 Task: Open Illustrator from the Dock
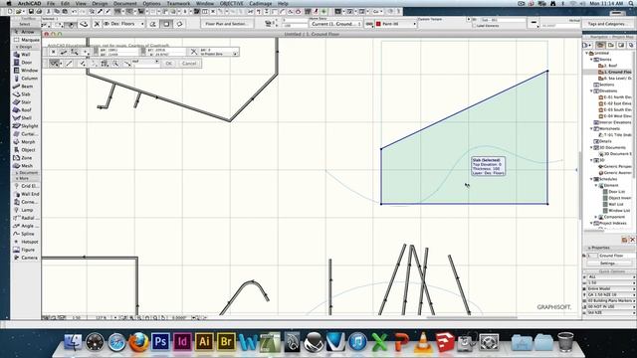pyautogui.click(x=204, y=342)
